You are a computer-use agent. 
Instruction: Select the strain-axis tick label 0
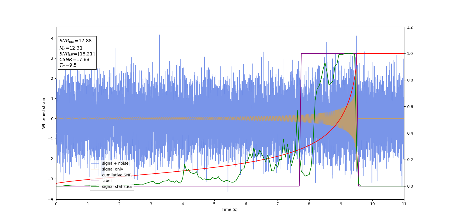tap(52, 119)
